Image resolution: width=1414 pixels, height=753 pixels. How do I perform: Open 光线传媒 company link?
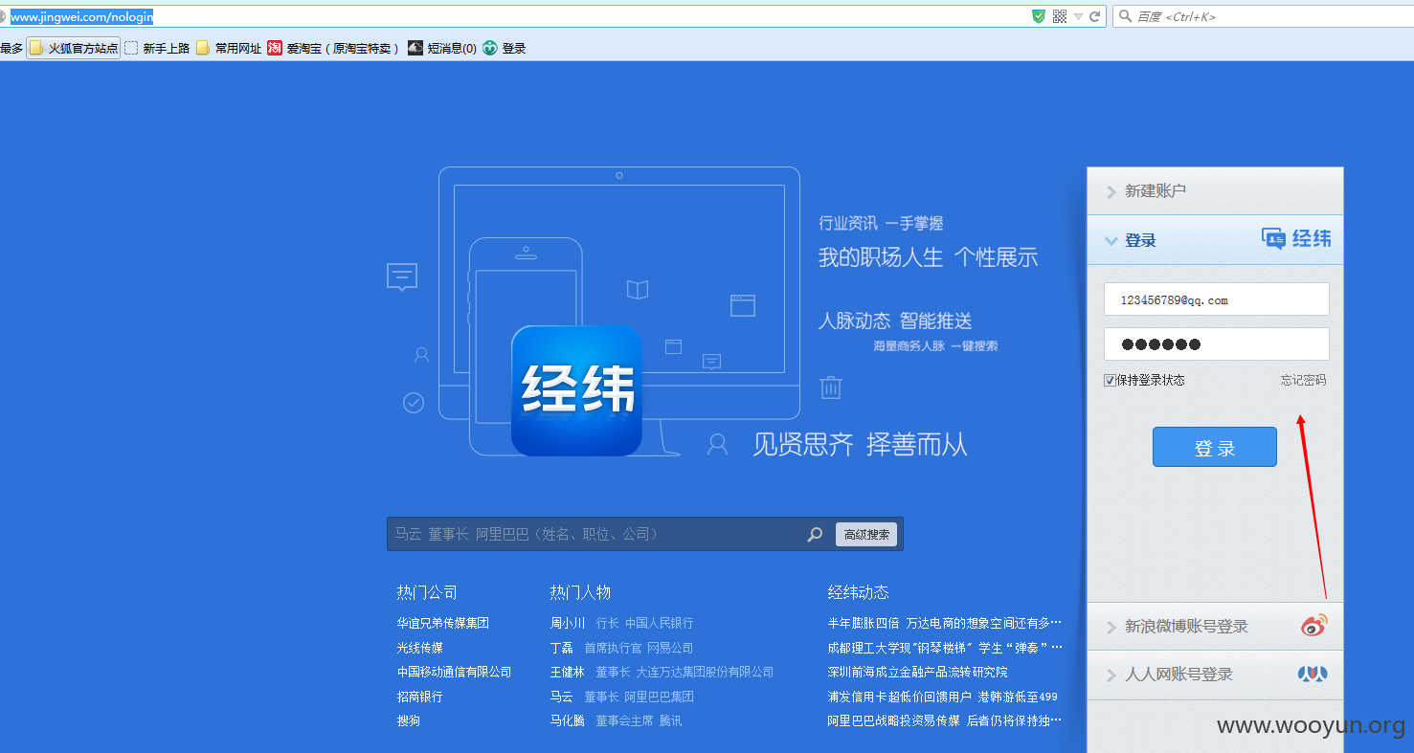[420, 648]
